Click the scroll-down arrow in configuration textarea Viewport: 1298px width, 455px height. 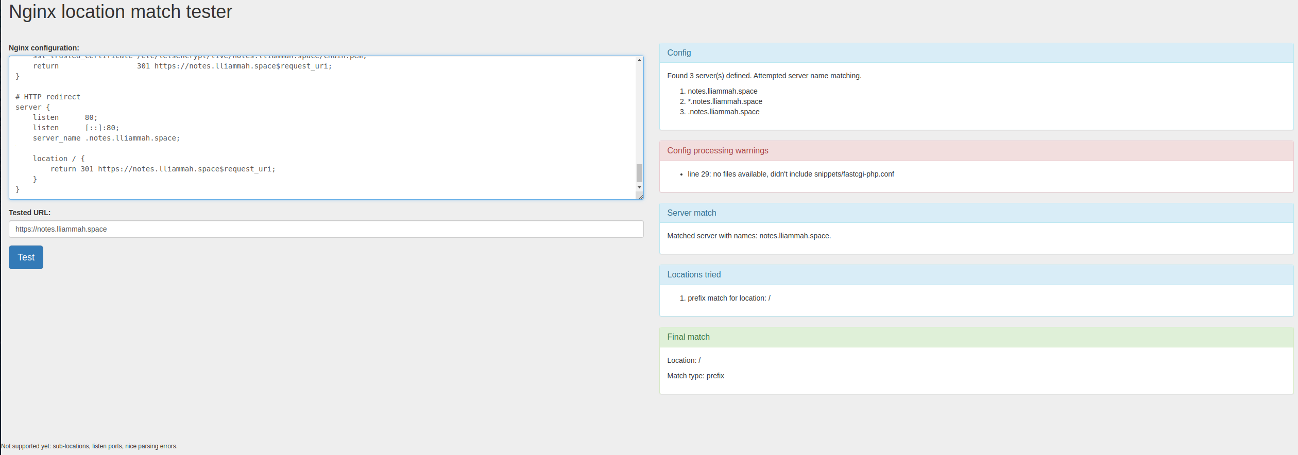coord(639,187)
